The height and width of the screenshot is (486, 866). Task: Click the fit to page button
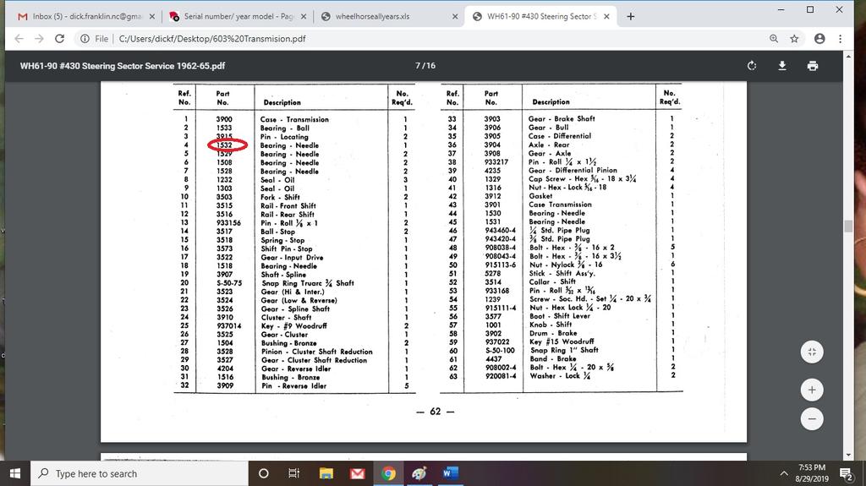point(811,352)
